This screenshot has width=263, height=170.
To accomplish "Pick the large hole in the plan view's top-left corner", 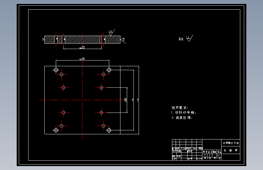I will point(56,70).
